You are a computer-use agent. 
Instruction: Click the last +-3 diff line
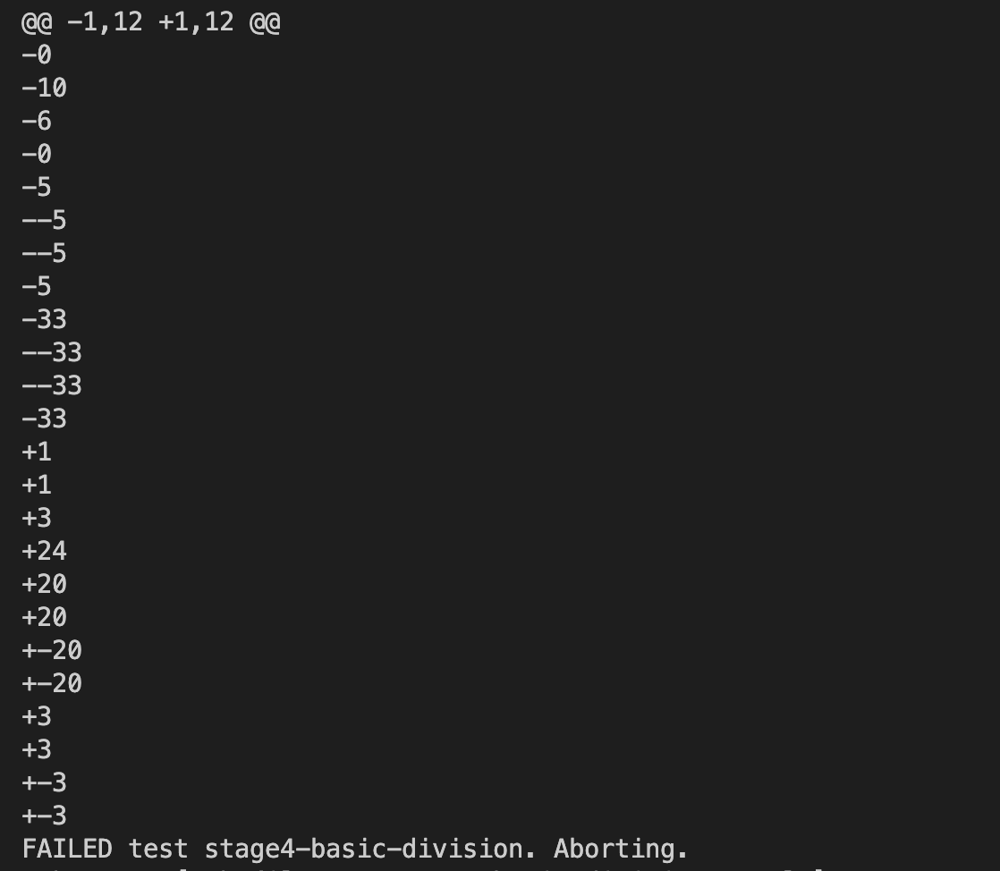(x=44, y=816)
